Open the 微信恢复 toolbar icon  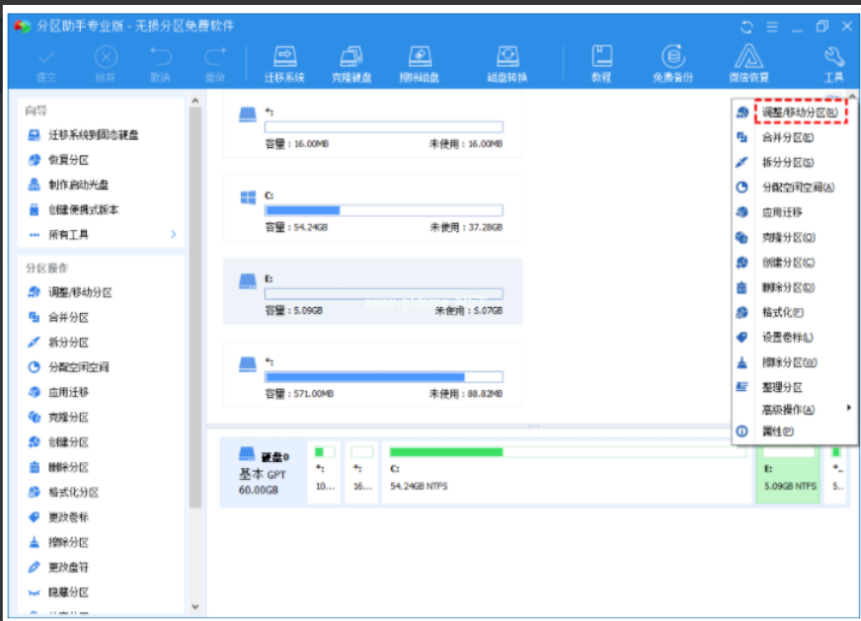749,62
